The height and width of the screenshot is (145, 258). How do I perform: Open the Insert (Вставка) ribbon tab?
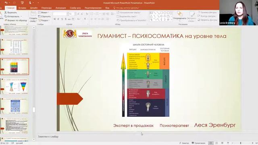point(22,8)
